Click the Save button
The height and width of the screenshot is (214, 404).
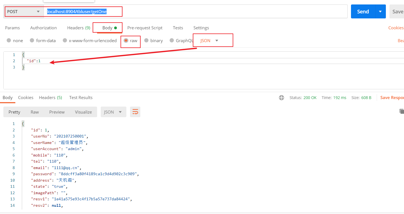[x=397, y=11]
